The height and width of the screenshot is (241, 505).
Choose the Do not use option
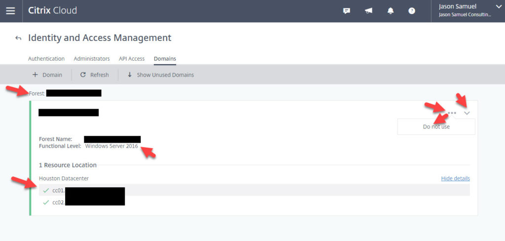coord(436,127)
